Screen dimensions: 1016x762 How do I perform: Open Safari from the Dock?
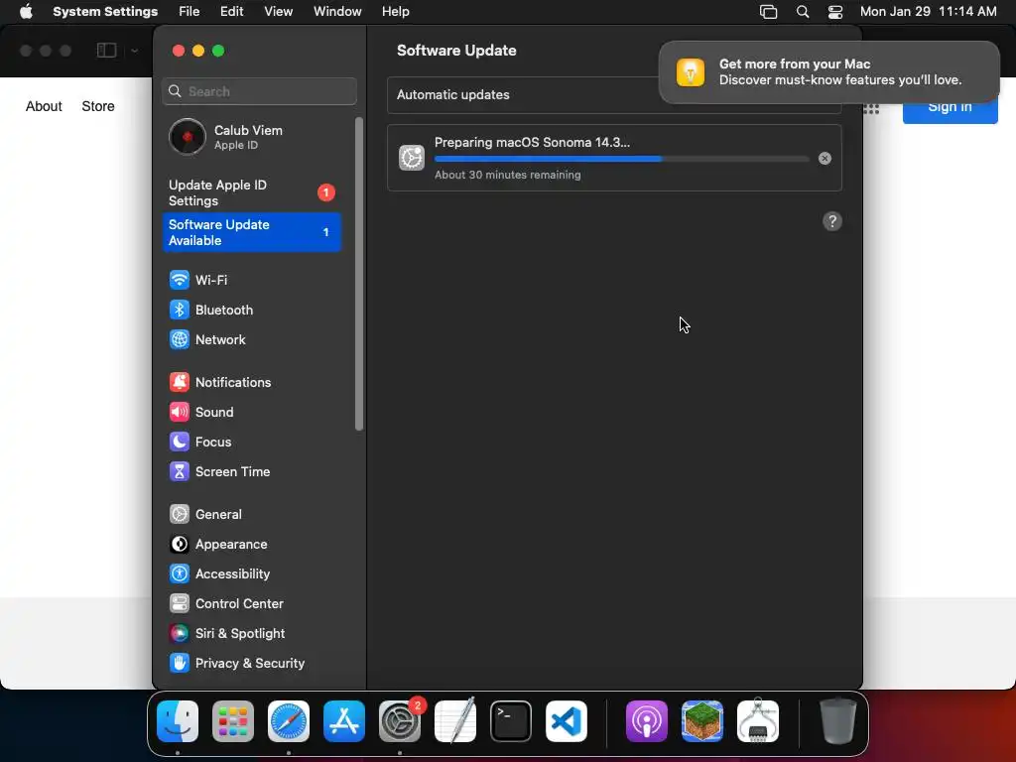point(289,721)
